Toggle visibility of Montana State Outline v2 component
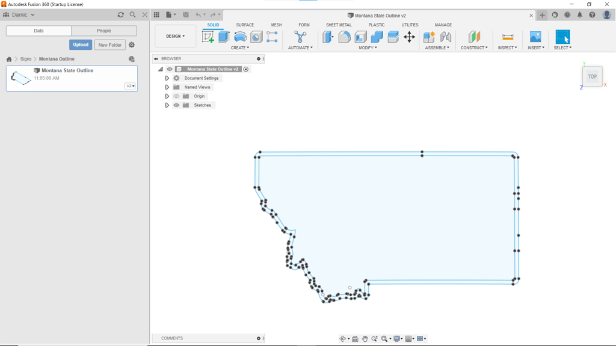 pyautogui.click(x=169, y=68)
